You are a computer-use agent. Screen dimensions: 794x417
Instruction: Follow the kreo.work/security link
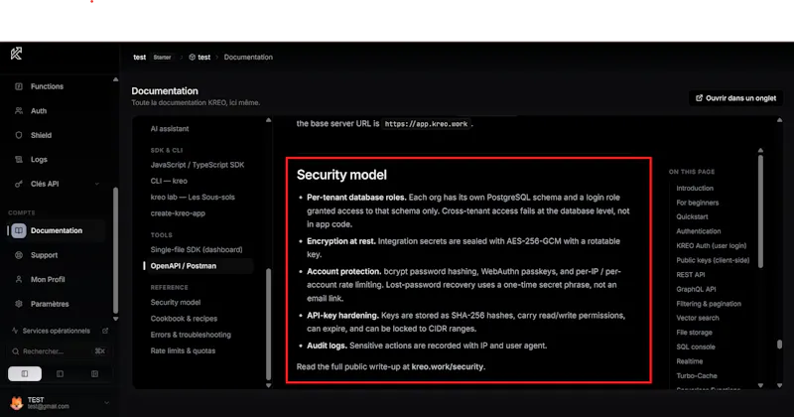pos(449,366)
